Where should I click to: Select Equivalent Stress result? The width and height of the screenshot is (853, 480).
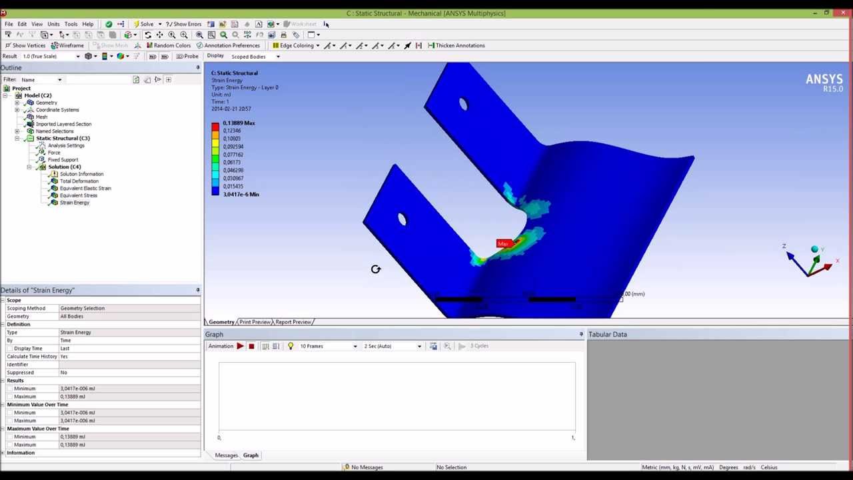click(78, 195)
